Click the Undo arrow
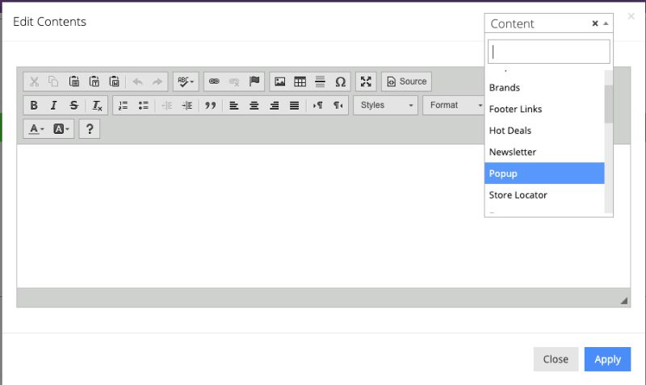 click(x=137, y=82)
